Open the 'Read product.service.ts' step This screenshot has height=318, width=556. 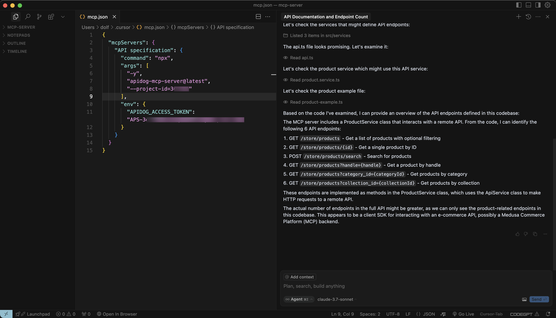[x=311, y=80]
